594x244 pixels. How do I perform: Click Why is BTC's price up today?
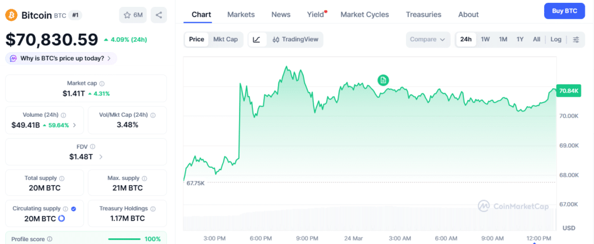coord(61,58)
